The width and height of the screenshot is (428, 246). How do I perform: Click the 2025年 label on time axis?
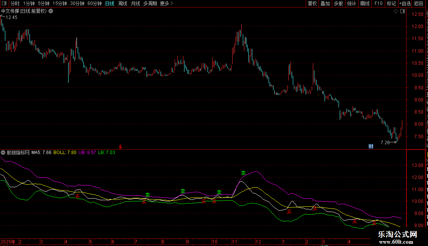(x=8, y=241)
